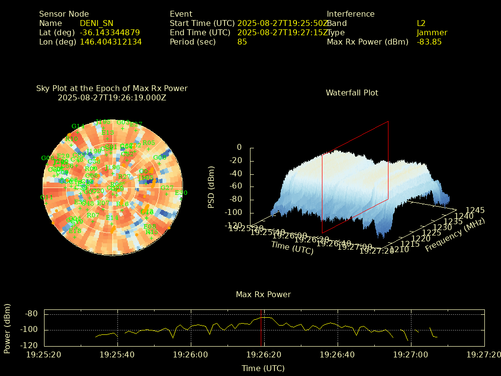The height and width of the screenshot is (376, 501).
Task: Select the L2 band value
Action: 421,23
